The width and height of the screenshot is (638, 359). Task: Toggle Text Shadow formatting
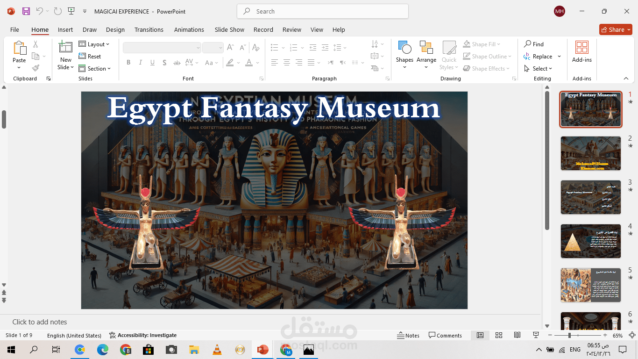coord(164,63)
